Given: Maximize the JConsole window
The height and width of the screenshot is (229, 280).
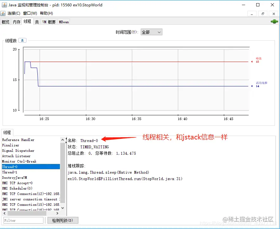Looking at the screenshot, I should (x=258, y=5).
